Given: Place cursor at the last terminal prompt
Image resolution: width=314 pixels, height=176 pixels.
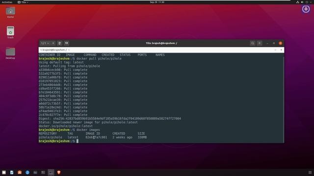Looking at the screenshot, I should pyautogui.click(x=78, y=141).
